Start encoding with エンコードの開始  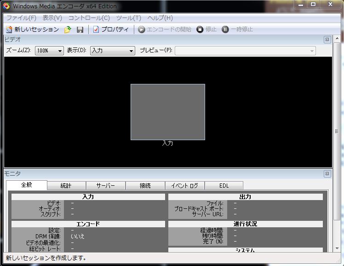(165, 29)
